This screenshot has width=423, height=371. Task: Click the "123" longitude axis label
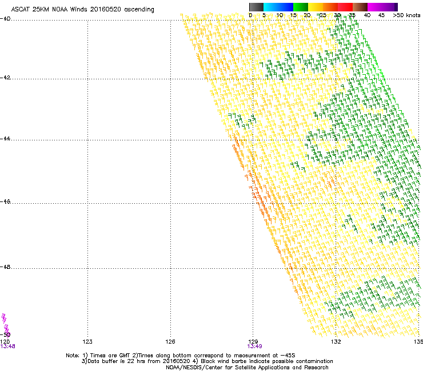pos(87,342)
